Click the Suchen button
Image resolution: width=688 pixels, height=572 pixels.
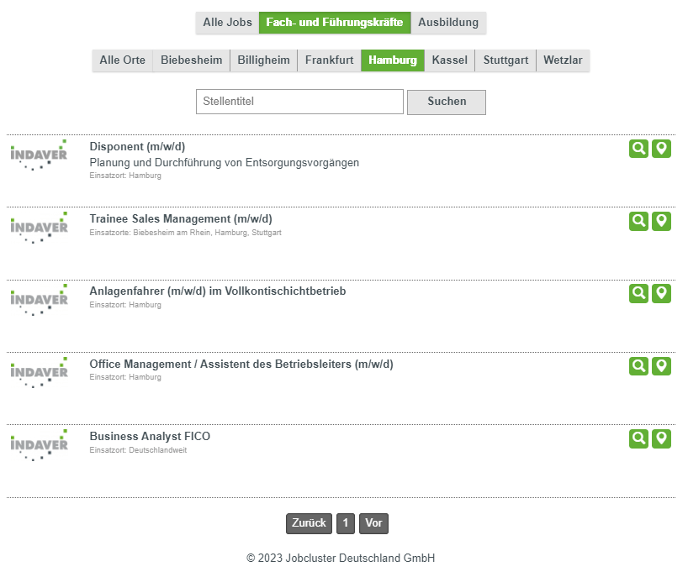[x=446, y=101]
